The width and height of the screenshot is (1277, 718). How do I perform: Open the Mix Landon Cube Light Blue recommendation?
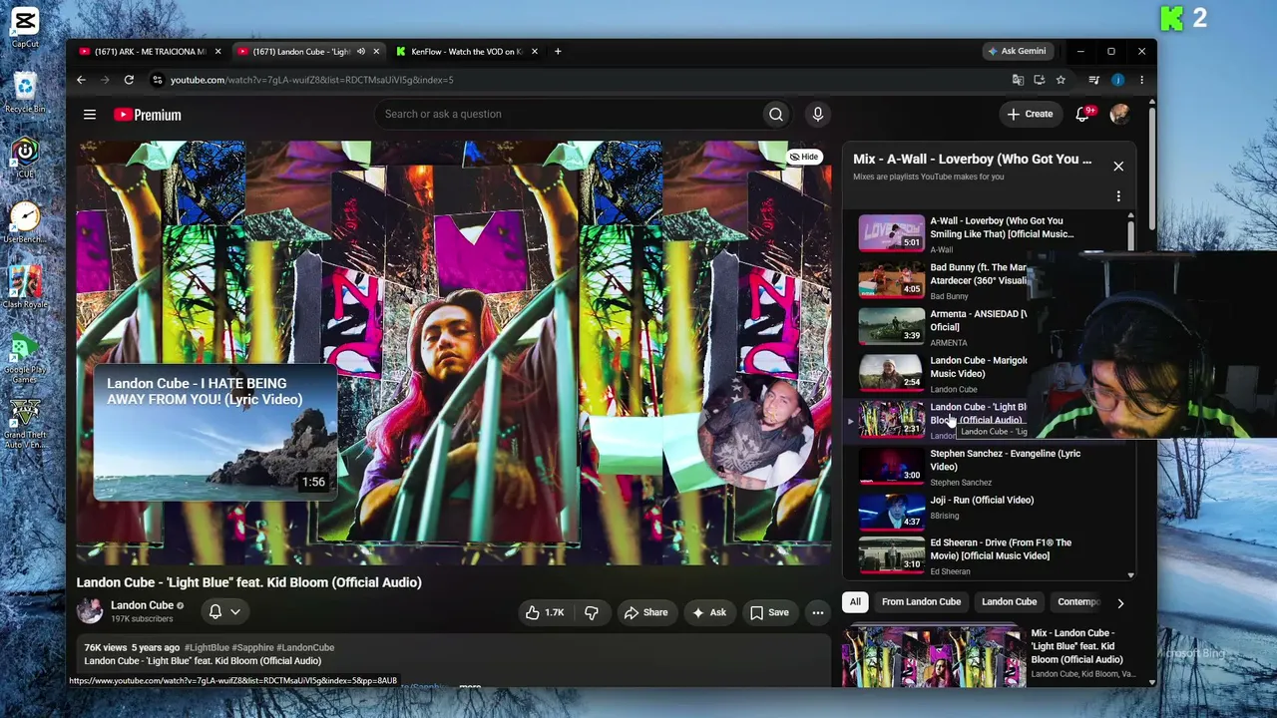pyautogui.click(x=988, y=655)
